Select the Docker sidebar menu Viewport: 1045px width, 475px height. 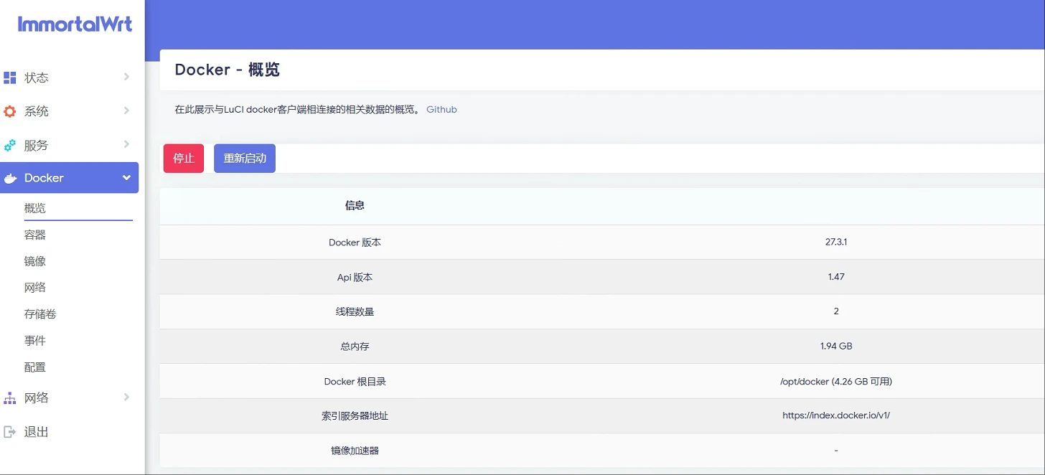(x=69, y=178)
